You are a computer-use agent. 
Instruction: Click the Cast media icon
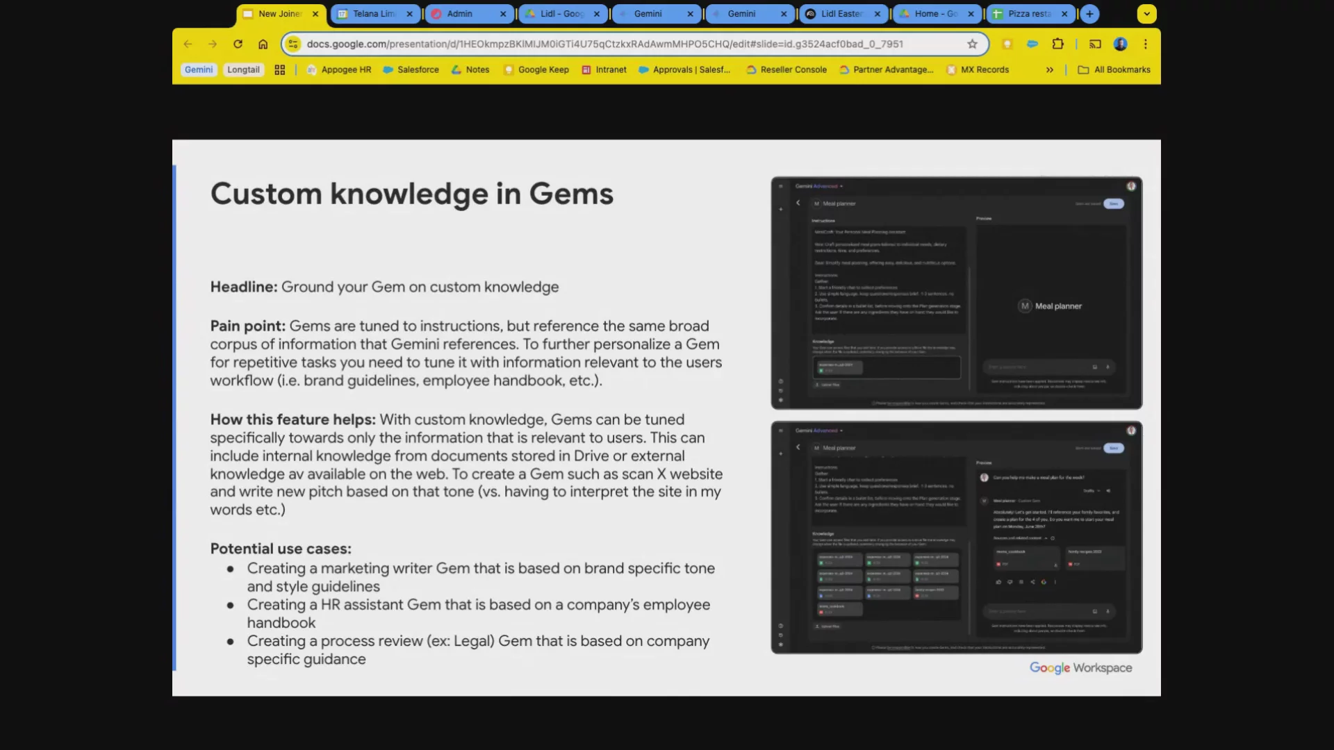pos(1095,44)
